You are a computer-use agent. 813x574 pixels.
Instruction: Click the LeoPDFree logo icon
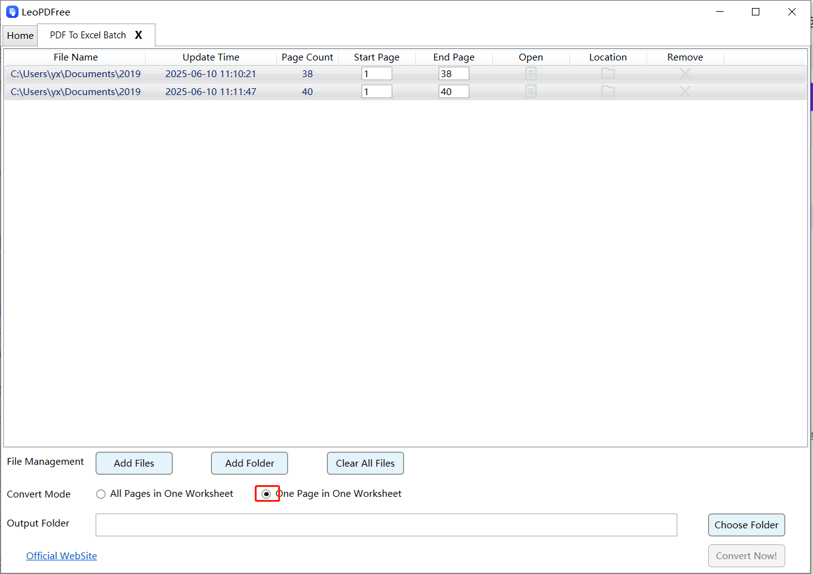(x=12, y=11)
